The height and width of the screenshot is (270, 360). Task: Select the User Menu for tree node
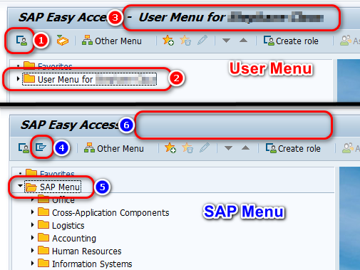89,79
